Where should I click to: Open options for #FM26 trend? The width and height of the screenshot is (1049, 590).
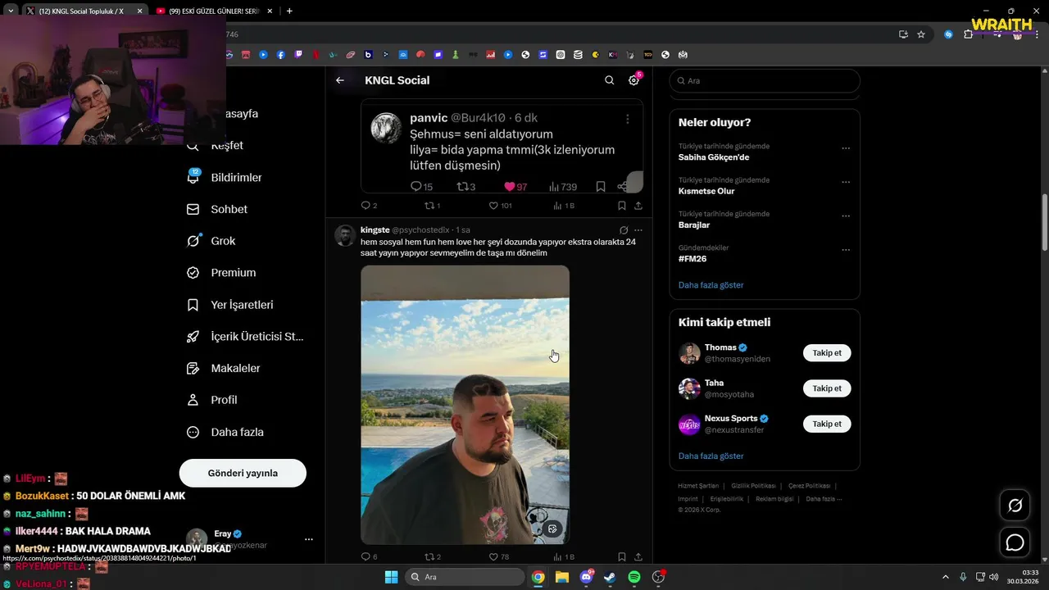[x=846, y=249]
